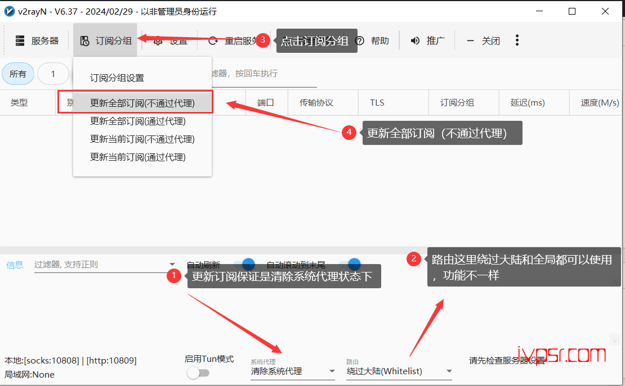Click the 重启服务 restart icon
Image resolution: width=625 pixels, height=386 pixels.
tap(213, 40)
